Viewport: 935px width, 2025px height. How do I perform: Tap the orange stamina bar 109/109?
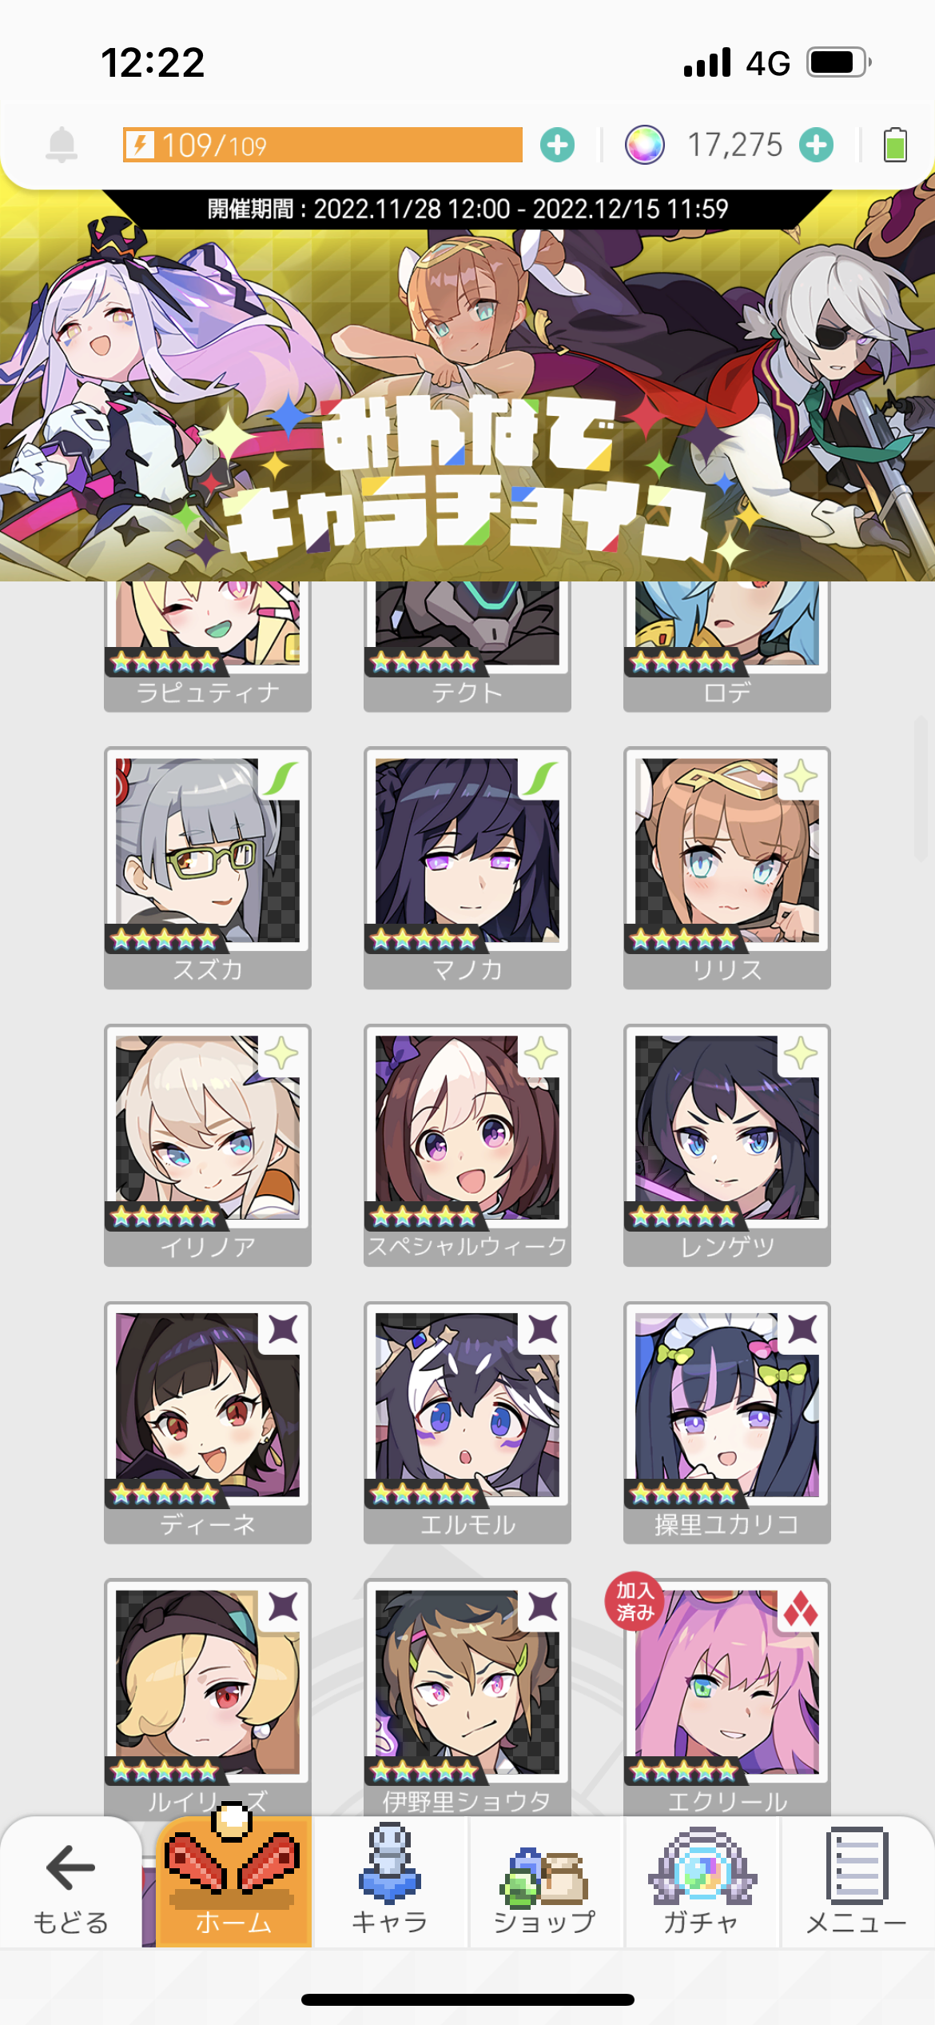pyautogui.click(x=323, y=145)
